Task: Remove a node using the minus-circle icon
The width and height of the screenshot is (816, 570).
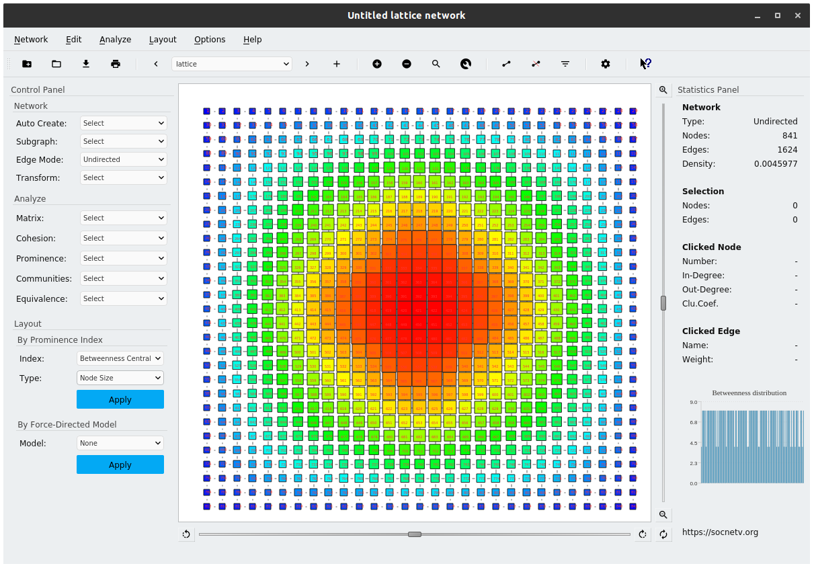Action: [407, 64]
